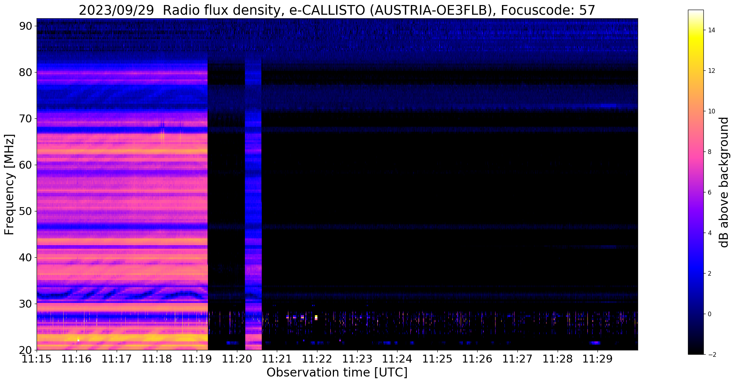
Task: Click the 11:28 time tick label
Action: (x=558, y=359)
